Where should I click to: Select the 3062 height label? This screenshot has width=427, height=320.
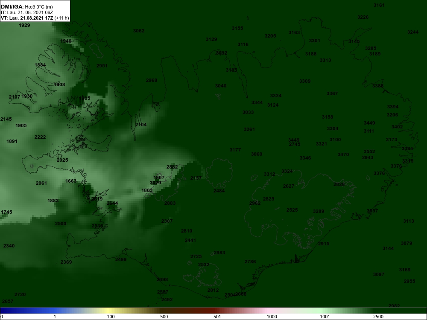tap(139, 31)
